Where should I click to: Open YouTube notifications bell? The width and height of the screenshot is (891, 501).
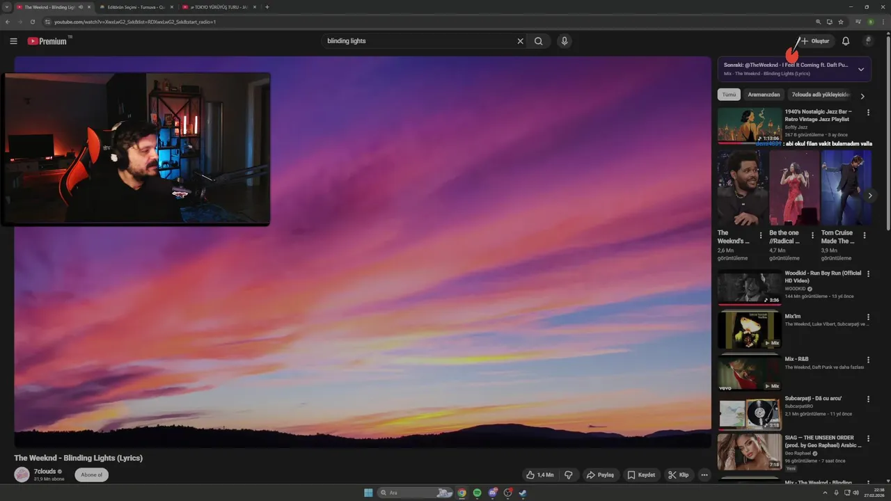[x=846, y=41]
